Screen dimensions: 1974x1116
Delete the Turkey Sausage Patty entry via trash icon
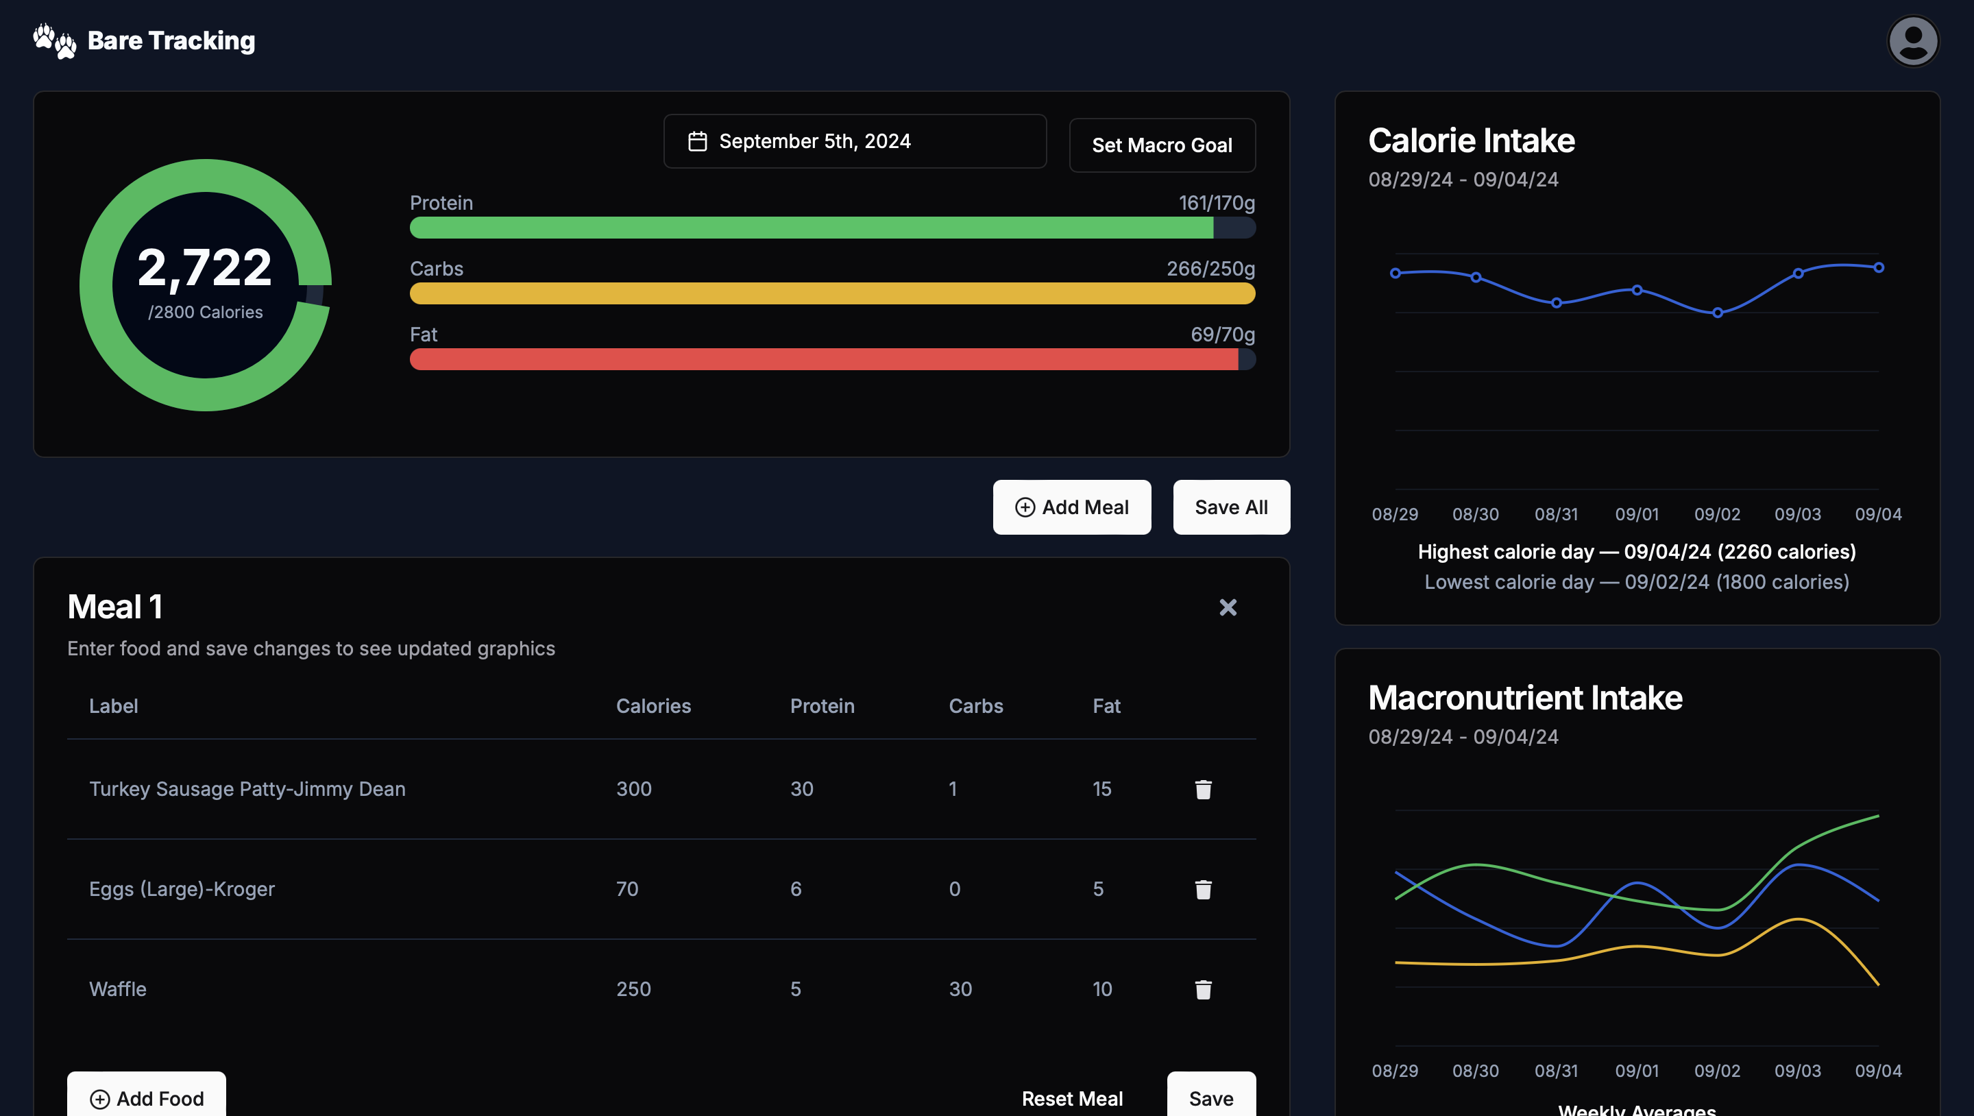pyautogui.click(x=1202, y=789)
